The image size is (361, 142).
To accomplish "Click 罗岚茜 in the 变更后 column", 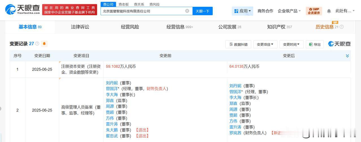I will [x=235, y=133].
